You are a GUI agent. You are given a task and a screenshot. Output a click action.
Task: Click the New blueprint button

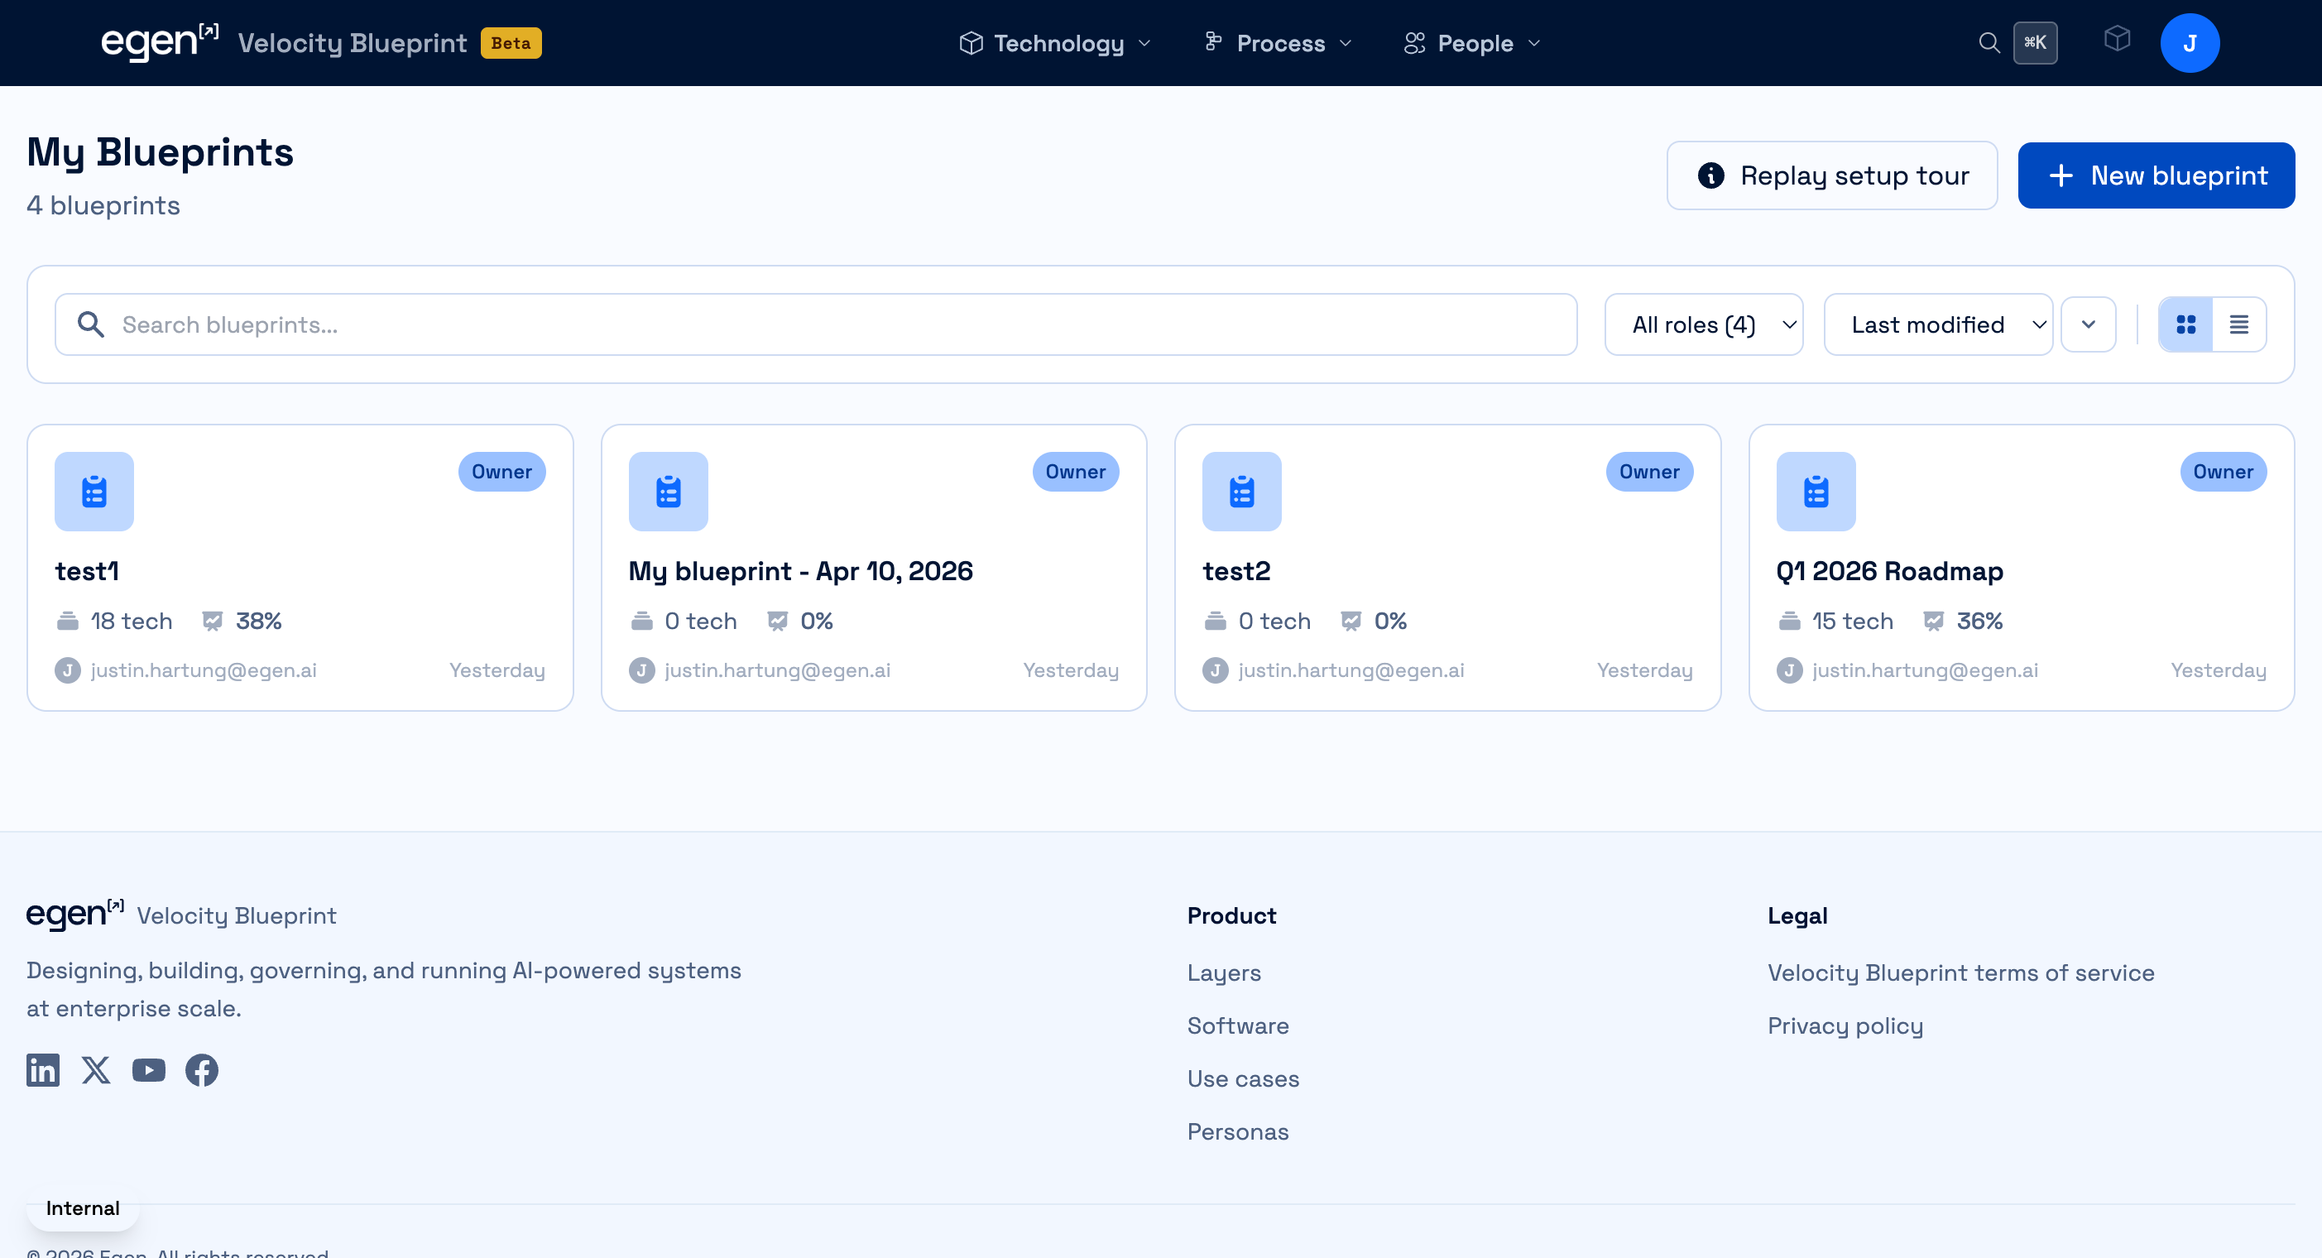point(2155,175)
